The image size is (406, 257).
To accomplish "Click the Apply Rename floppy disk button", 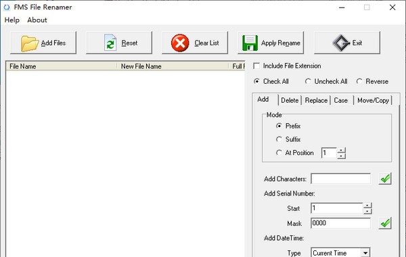I will pyautogui.click(x=271, y=43).
